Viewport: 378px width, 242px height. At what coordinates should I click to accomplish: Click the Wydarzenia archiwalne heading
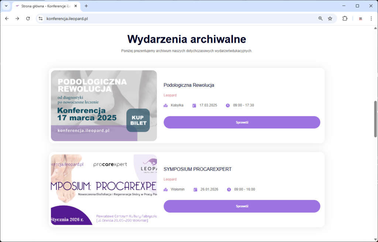pos(186,39)
